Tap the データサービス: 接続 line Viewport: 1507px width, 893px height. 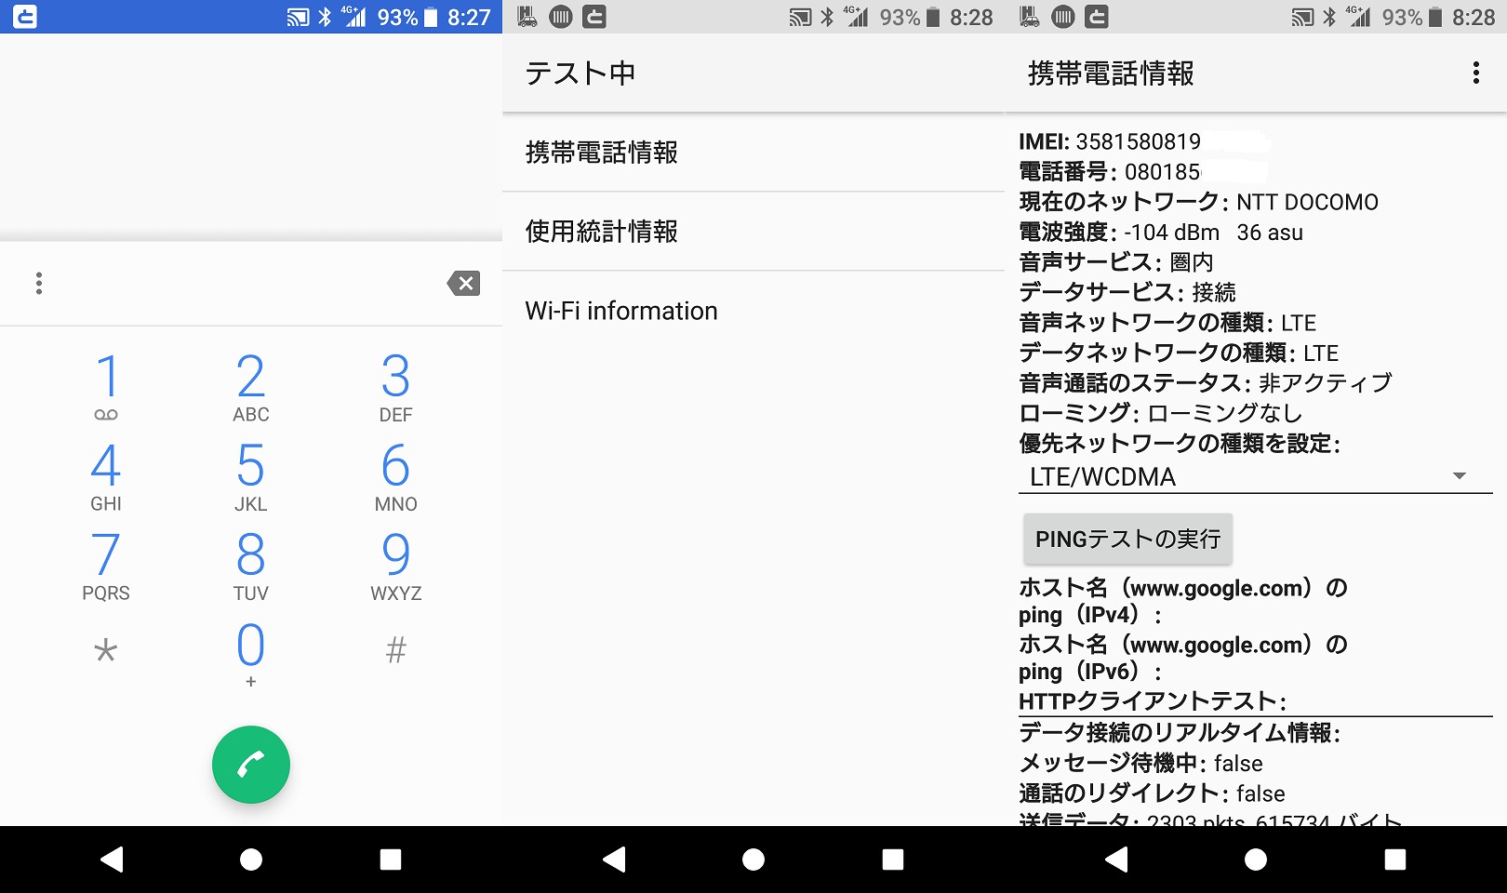click(1127, 292)
